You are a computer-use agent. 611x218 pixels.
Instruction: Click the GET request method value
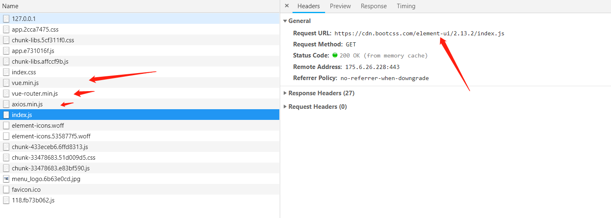(x=351, y=44)
